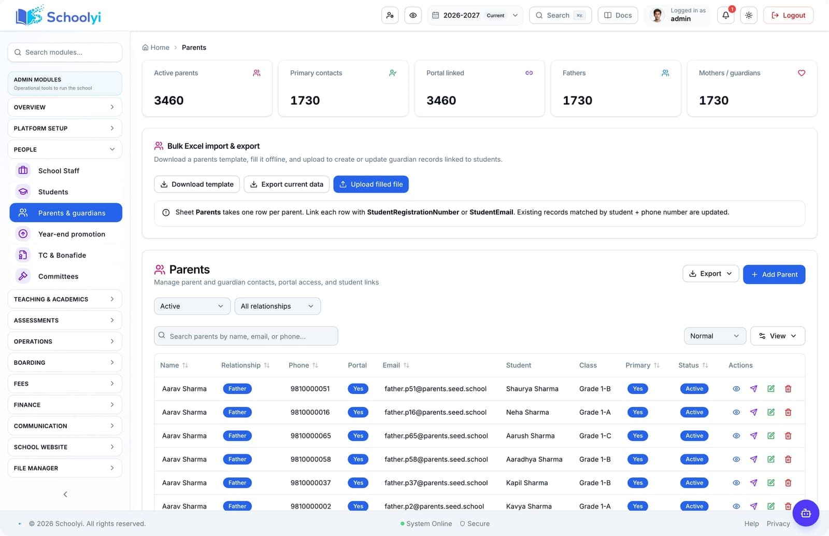Image resolution: width=829 pixels, height=536 pixels.
Task: Open the All relationships filter dropdown
Action: (278, 306)
